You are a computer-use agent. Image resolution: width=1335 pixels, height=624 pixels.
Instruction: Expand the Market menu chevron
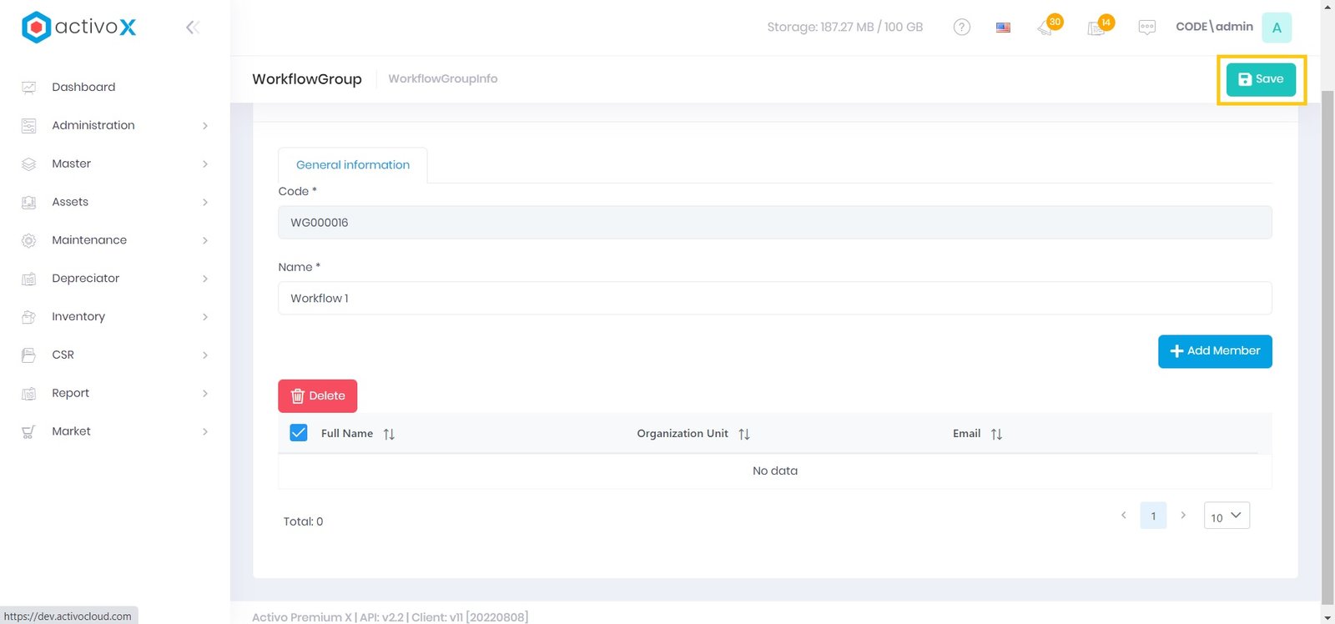[x=205, y=432]
